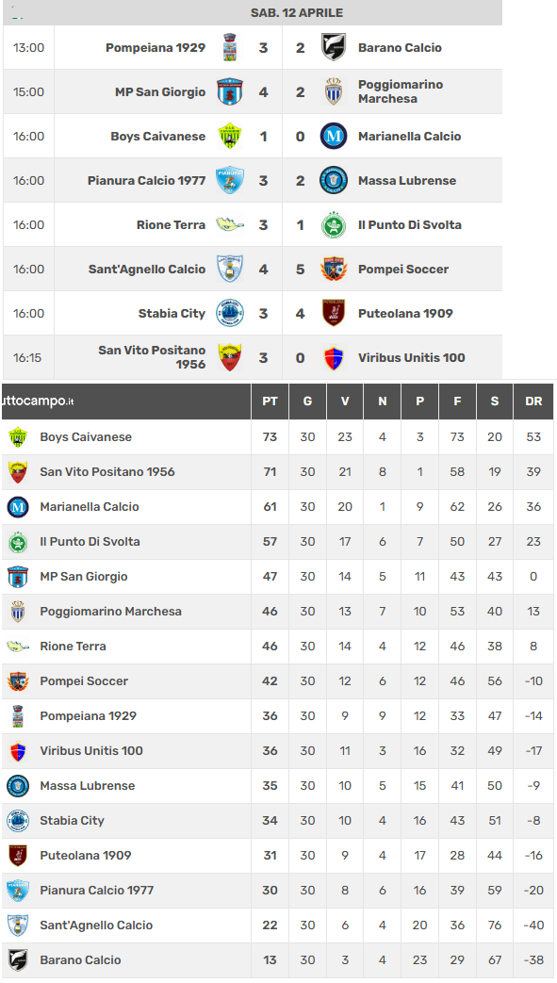Click the MP San Giorgio crest in fixtures

[230, 92]
